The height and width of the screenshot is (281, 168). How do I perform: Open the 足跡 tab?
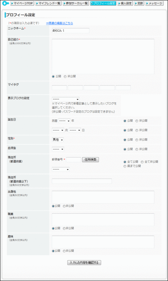pyautogui.click(x=139, y=3)
